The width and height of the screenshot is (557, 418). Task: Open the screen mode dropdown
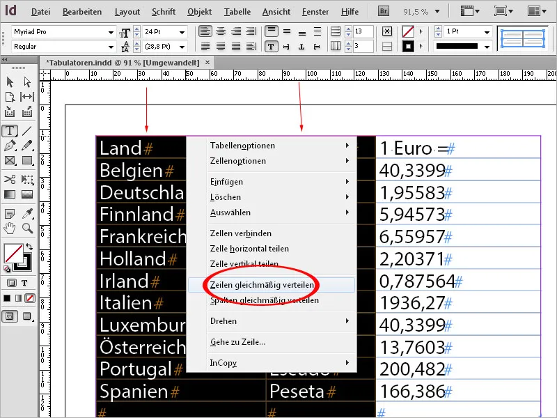pos(503,11)
